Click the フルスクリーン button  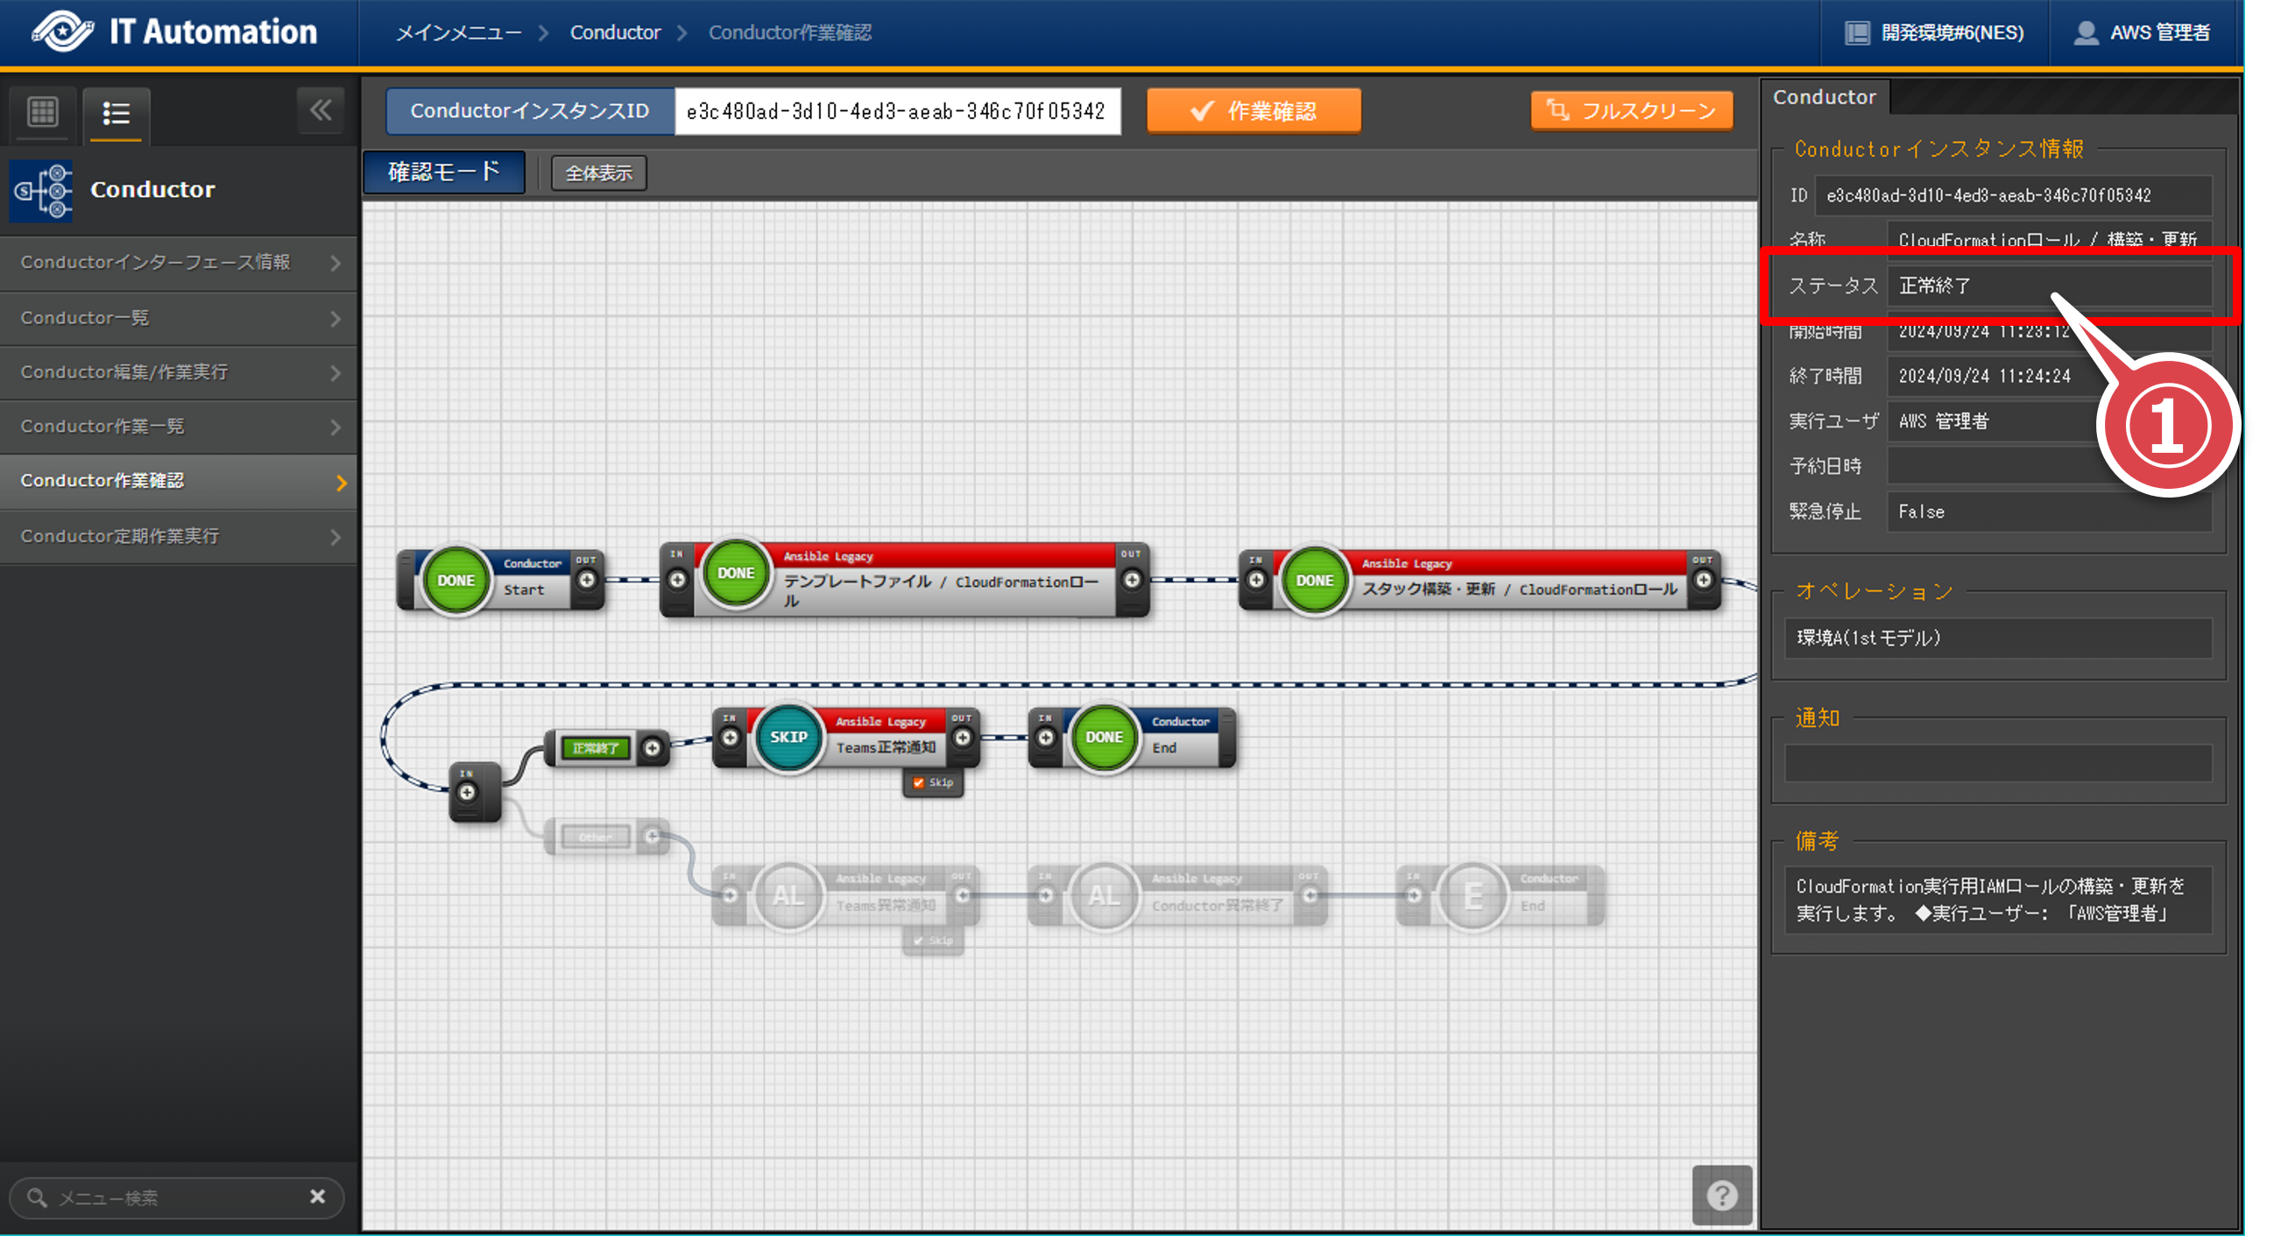pyautogui.click(x=1631, y=111)
